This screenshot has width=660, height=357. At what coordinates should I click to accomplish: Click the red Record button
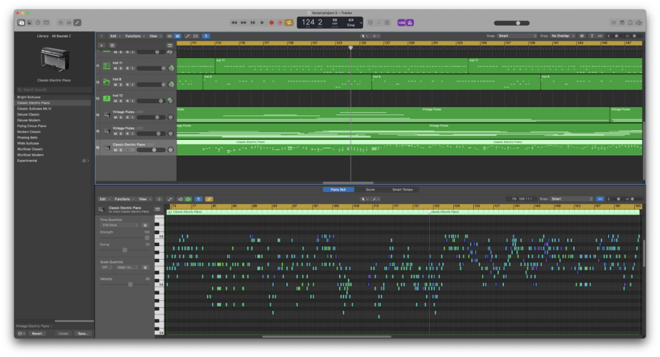pos(271,23)
